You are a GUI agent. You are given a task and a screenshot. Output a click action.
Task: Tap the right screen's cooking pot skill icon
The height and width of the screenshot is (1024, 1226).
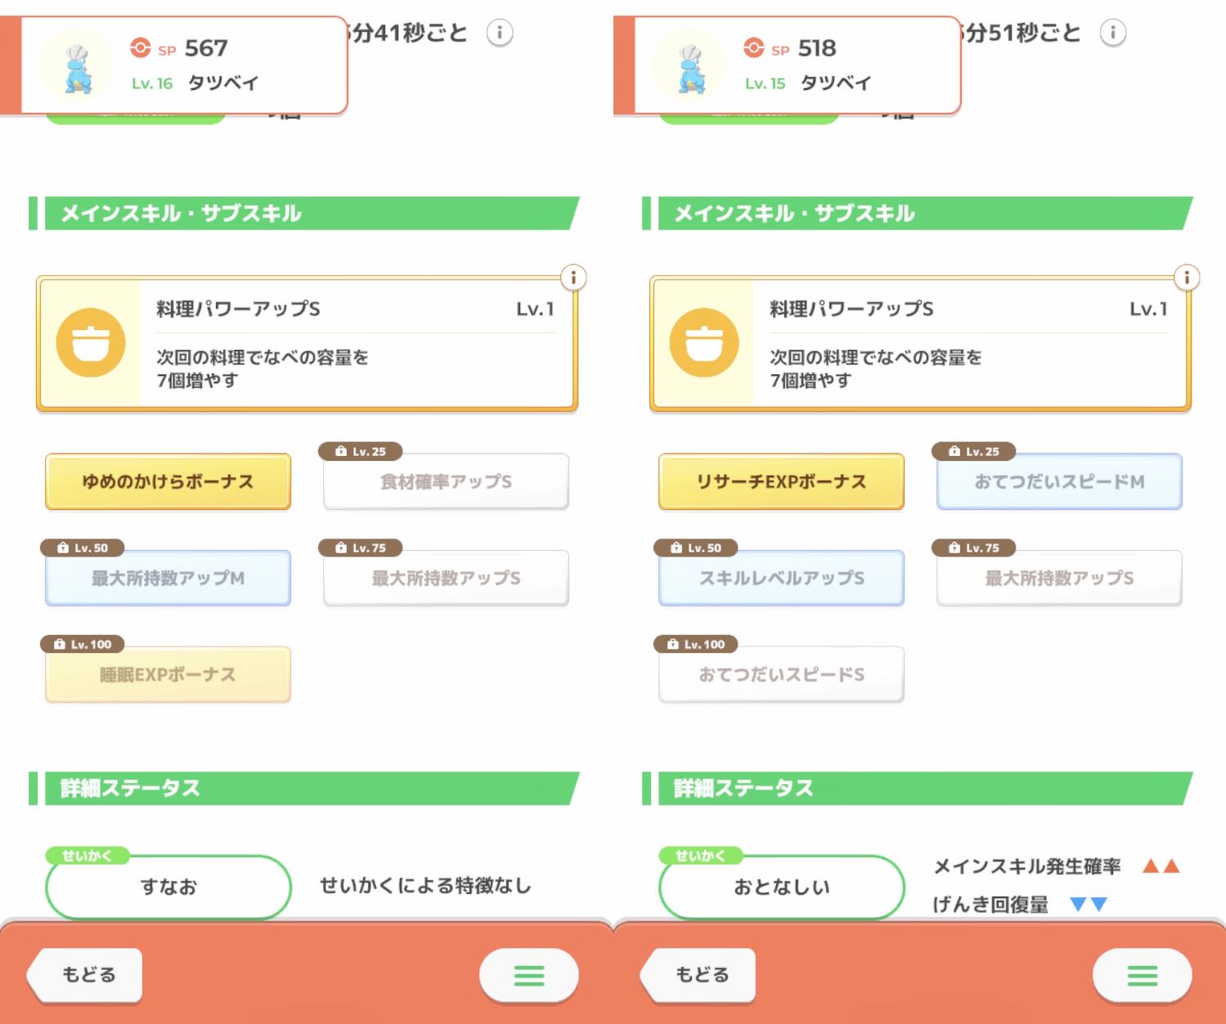(704, 342)
